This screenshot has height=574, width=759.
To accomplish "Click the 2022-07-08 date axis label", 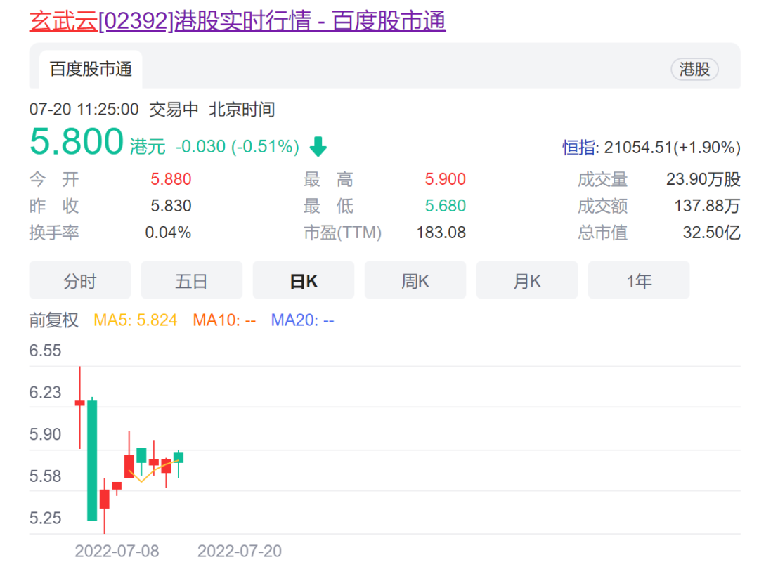I will click(117, 551).
